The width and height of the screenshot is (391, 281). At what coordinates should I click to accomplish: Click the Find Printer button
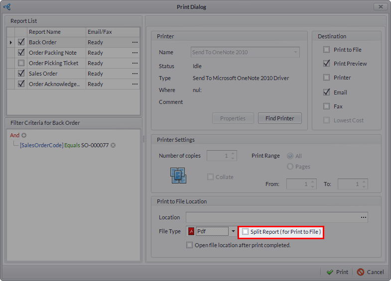point(280,118)
